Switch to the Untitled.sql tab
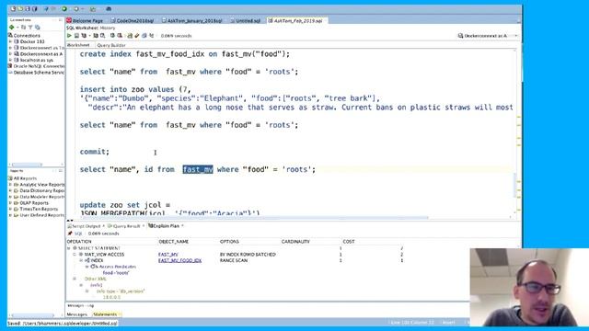 (x=246, y=20)
